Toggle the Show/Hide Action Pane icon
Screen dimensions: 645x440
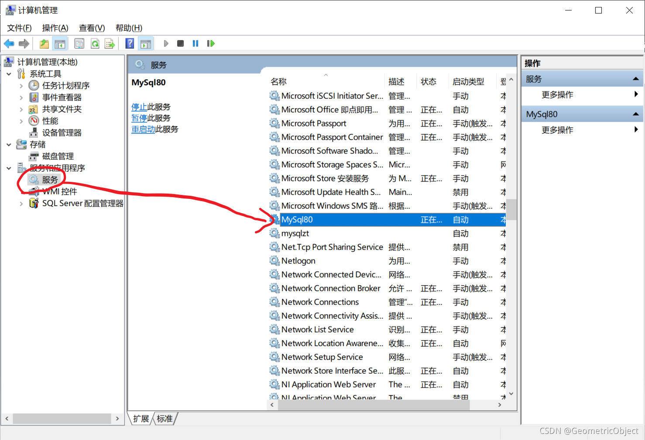[146, 44]
